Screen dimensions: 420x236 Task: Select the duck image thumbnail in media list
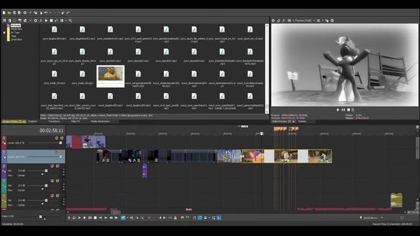click(x=110, y=76)
